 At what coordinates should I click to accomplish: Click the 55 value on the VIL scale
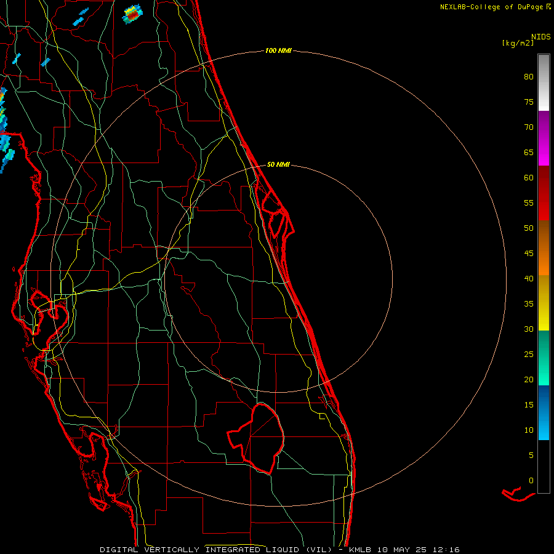tap(529, 203)
